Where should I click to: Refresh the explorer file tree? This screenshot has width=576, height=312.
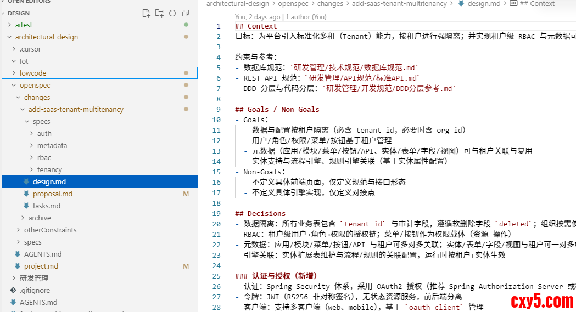point(172,13)
